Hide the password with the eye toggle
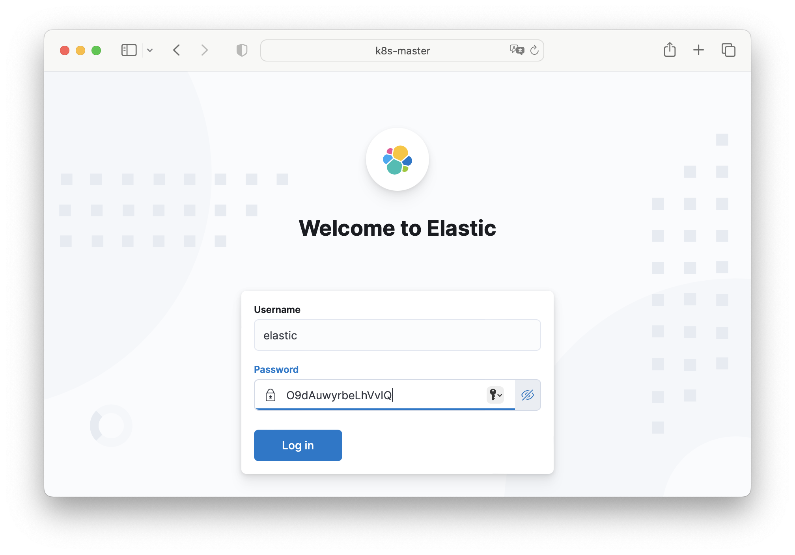Viewport: 795px width, 555px height. coord(528,395)
